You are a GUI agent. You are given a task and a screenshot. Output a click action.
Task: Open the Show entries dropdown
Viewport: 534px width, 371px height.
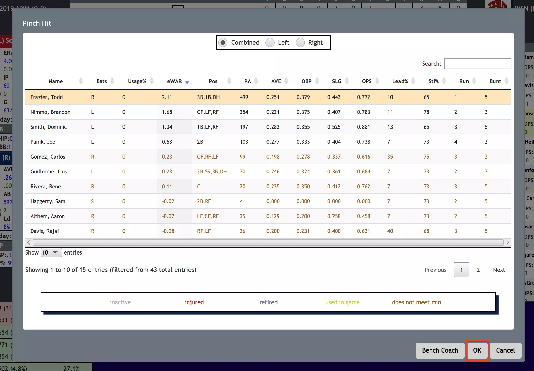pyautogui.click(x=51, y=252)
